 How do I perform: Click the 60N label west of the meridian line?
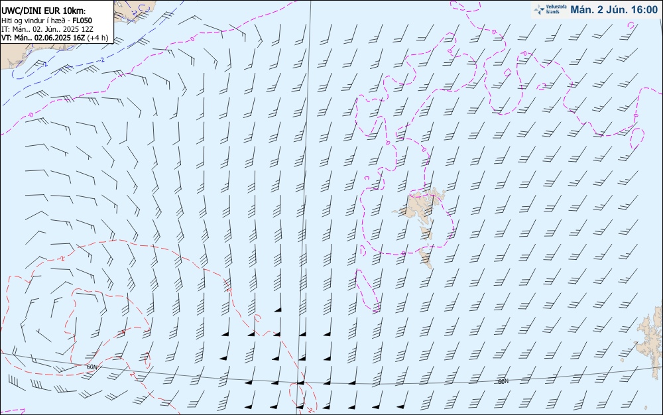91,367
